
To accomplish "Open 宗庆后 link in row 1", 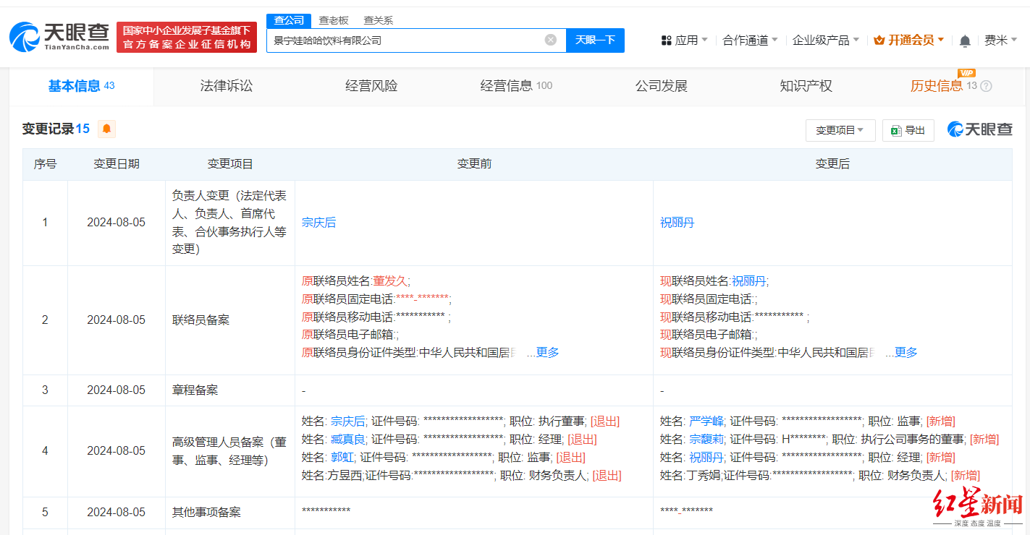I will coord(318,223).
